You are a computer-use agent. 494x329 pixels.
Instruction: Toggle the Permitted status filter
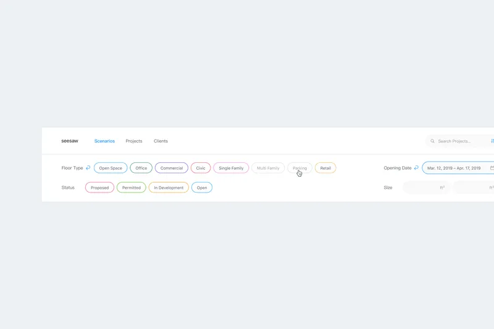[x=132, y=187]
